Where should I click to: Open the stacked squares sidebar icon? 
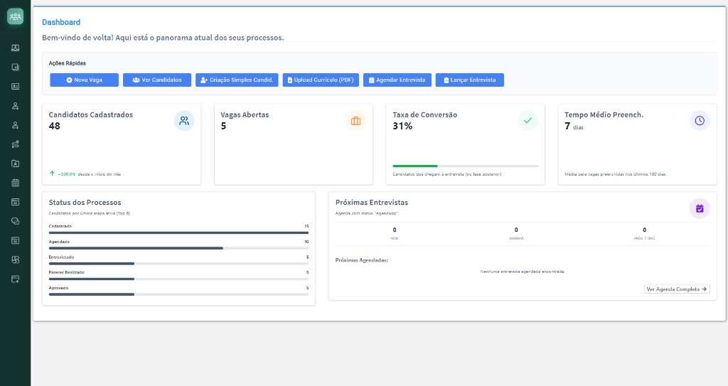click(16, 67)
